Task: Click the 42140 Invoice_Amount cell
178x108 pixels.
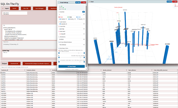Action: pyautogui.click(x=115, y=73)
